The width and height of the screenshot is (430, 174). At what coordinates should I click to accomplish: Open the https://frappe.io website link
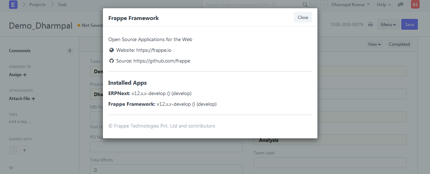tap(154, 50)
